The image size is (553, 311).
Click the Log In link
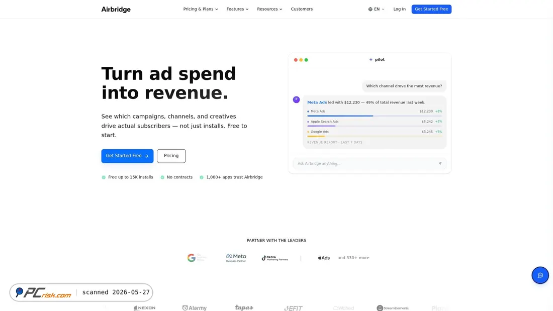coord(399,9)
